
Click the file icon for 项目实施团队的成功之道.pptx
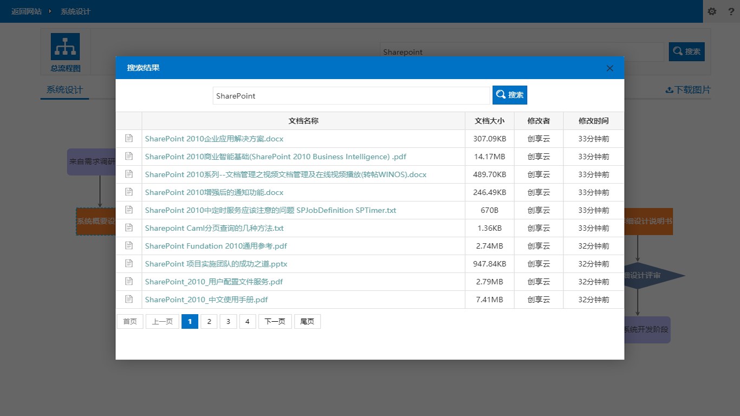pyautogui.click(x=129, y=263)
